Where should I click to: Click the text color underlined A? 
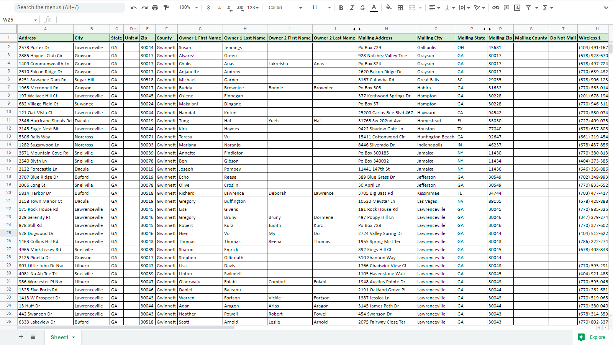(x=374, y=8)
